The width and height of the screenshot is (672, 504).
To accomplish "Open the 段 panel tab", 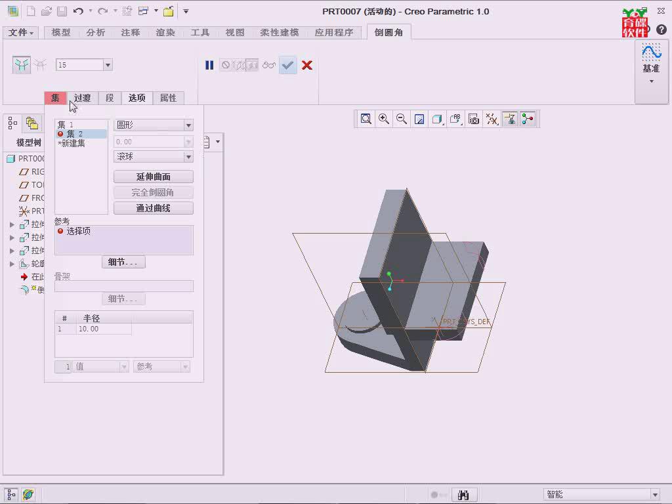I will click(110, 98).
